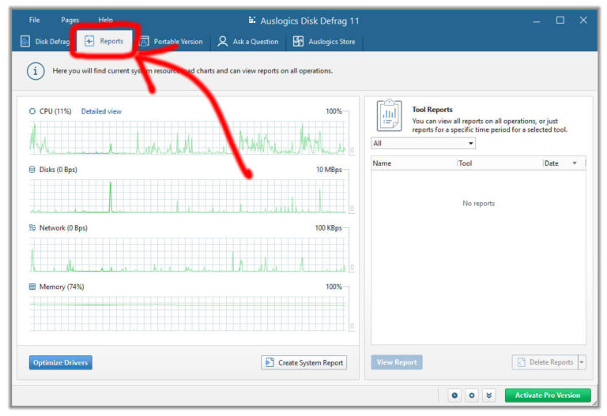Click the Disks chart icon
Image resolution: width=607 pixels, height=416 pixels.
32,170
